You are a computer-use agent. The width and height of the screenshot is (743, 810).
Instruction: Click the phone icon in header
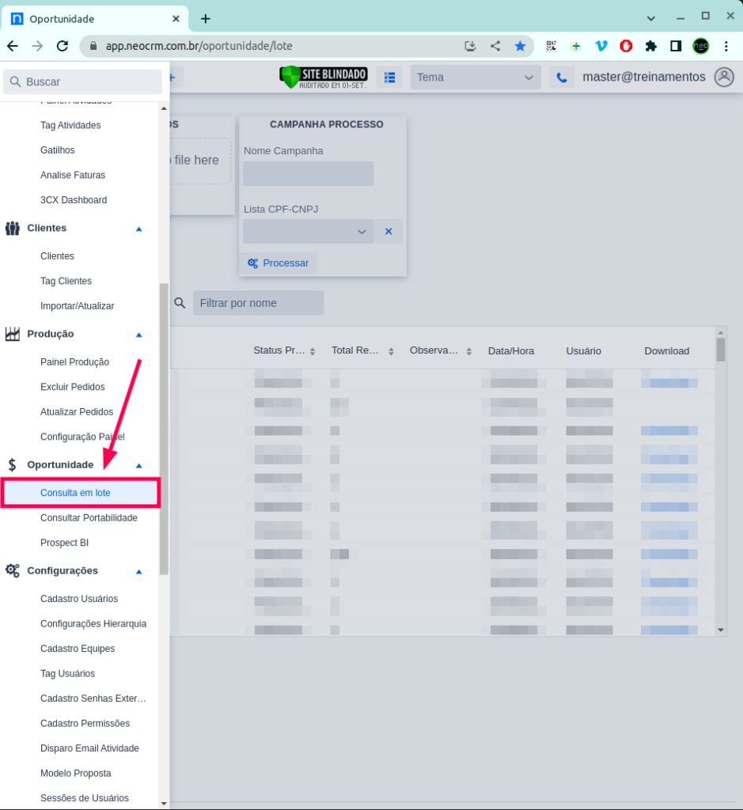(562, 78)
